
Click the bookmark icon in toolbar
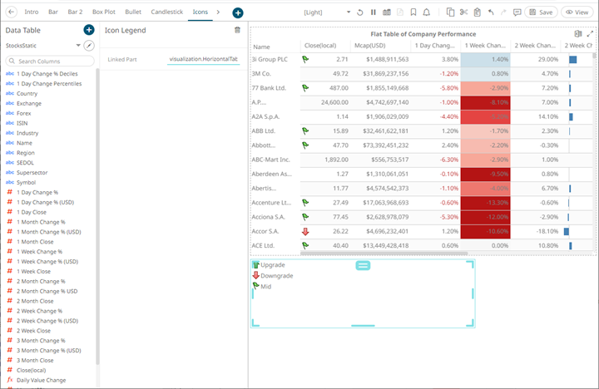pos(413,12)
